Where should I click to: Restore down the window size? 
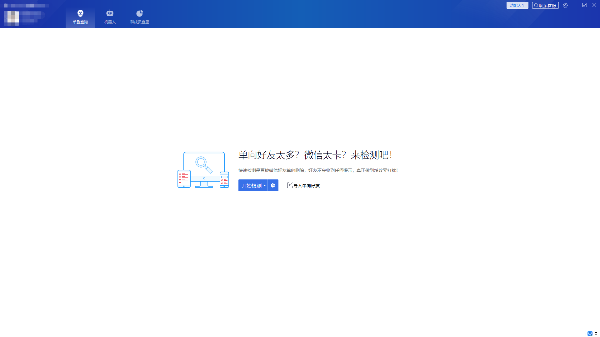tap(585, 5)
